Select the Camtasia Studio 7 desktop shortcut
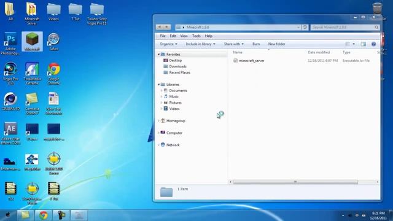Image resolution: width=393 pixels, height=221 pixels. point(32,104)
